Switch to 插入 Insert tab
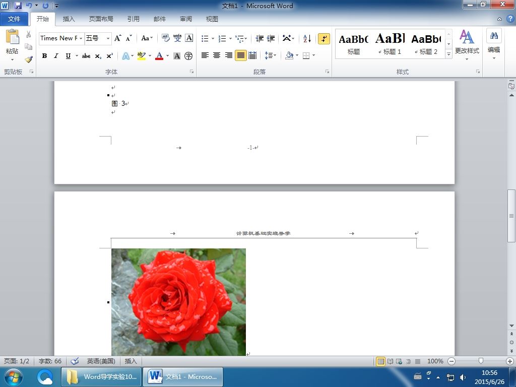 (x=69, y=19)
